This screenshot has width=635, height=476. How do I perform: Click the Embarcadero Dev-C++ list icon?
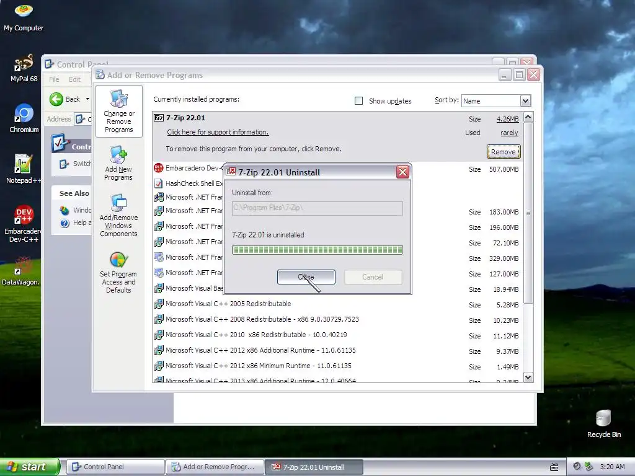[158, 168]
